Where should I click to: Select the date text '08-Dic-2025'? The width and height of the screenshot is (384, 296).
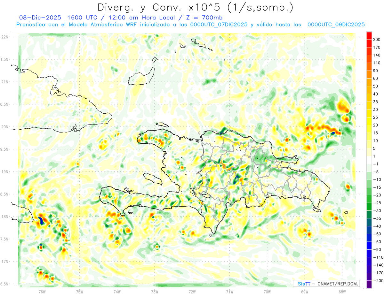(x=40, y=18)
